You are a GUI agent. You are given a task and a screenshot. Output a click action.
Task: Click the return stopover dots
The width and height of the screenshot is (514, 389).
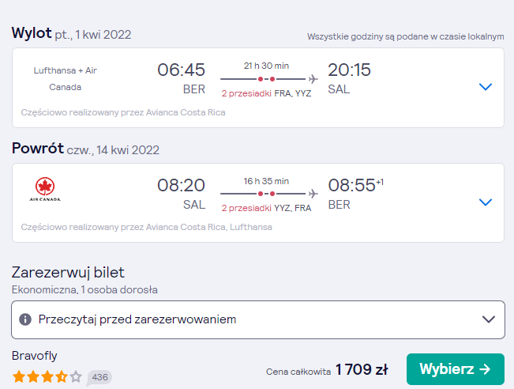(x=266, y=194)
